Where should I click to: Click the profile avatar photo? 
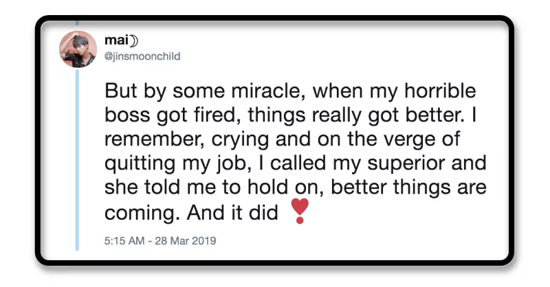tap(78, 49)
